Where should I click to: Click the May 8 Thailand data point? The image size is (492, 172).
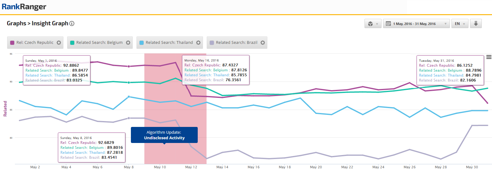coord(129,97)
